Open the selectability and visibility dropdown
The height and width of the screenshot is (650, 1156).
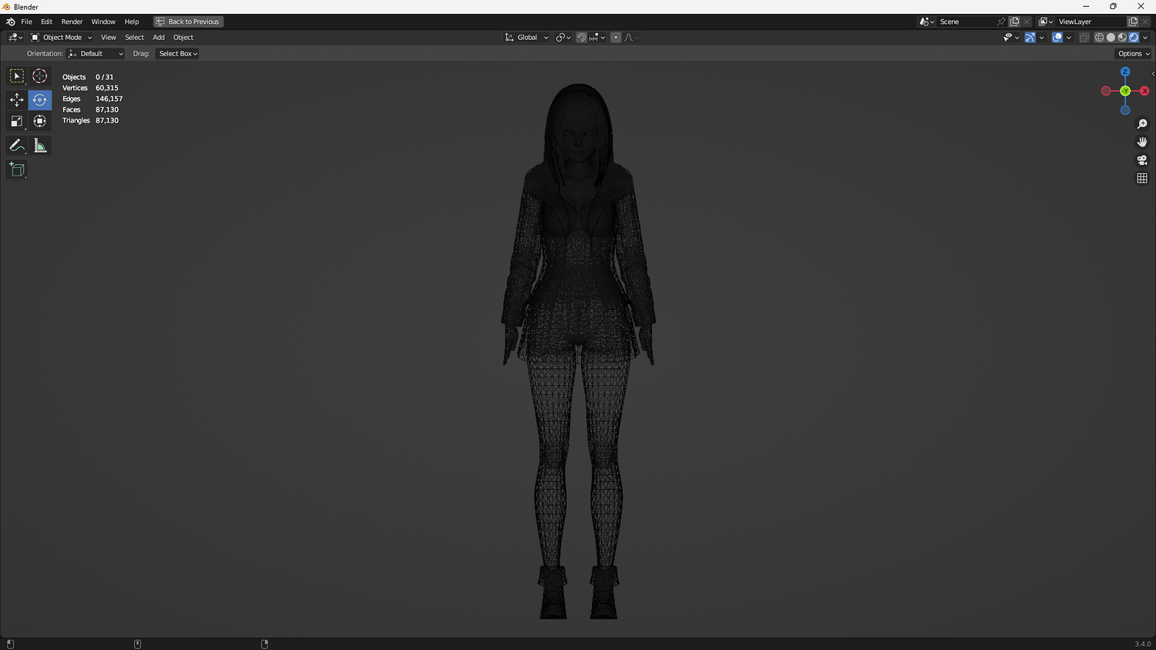(x=1011, y=37)
